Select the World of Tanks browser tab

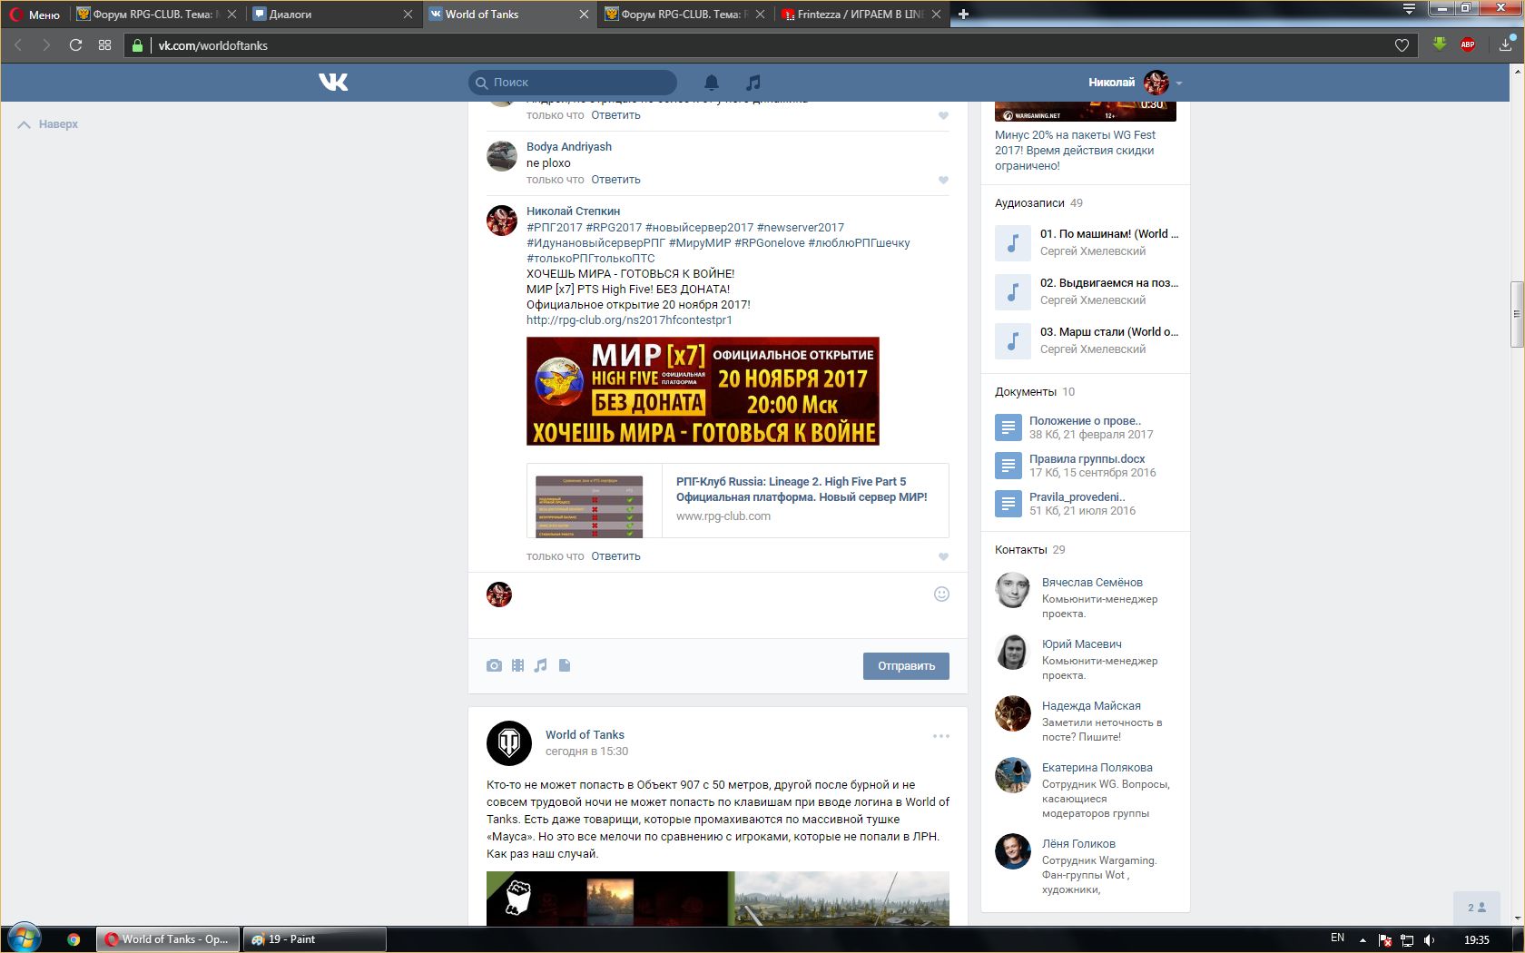click(x=508, y=15)
